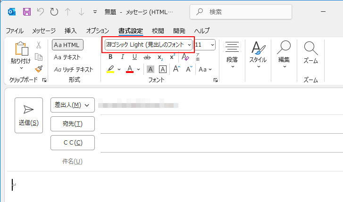
Task: Minimize the message window
Action: tap(323, 12)
